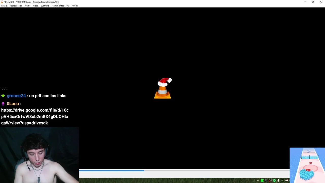Click the webcam overlay of the streamer

39,155
